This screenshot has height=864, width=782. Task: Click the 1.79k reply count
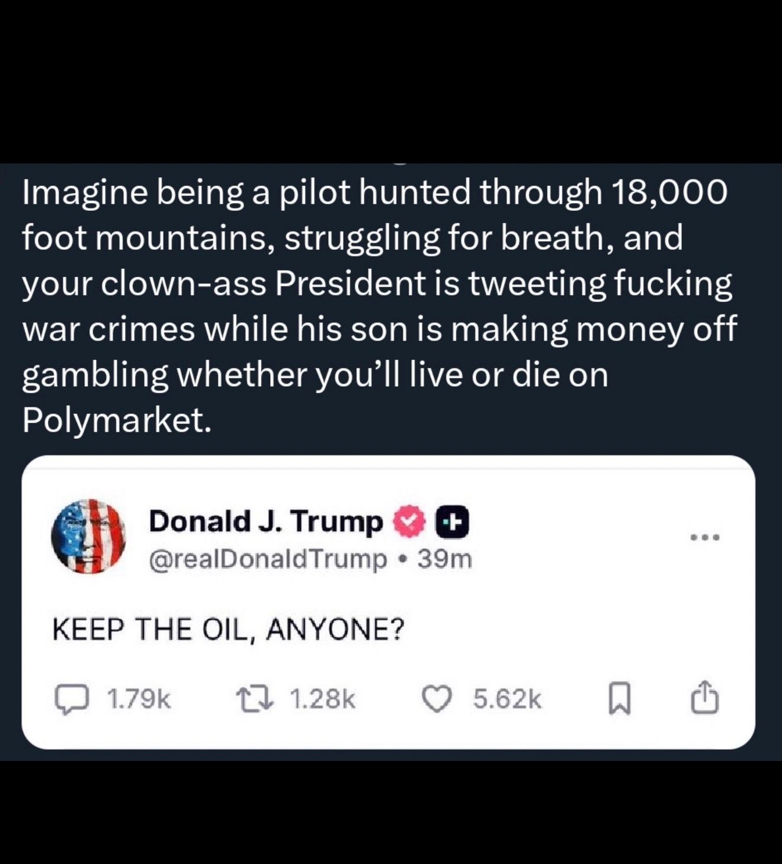139,699
